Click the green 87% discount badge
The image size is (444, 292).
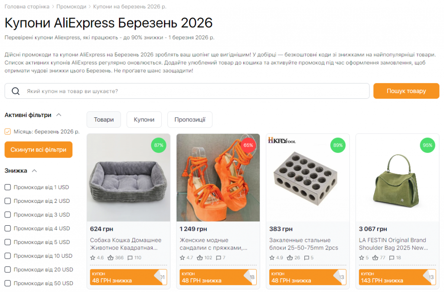tap(159, 146)
